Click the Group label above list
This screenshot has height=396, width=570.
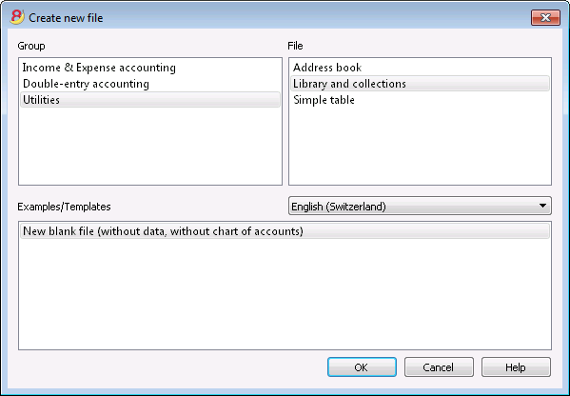pos(31,46)
